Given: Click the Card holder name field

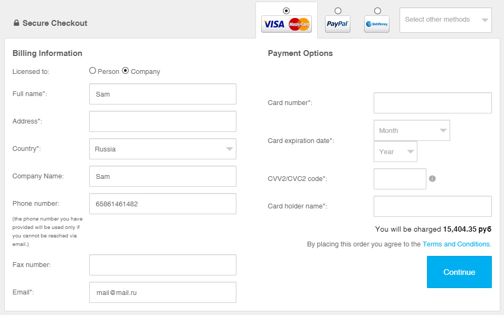Looking at the screenshot, I should tap(432, 206).
